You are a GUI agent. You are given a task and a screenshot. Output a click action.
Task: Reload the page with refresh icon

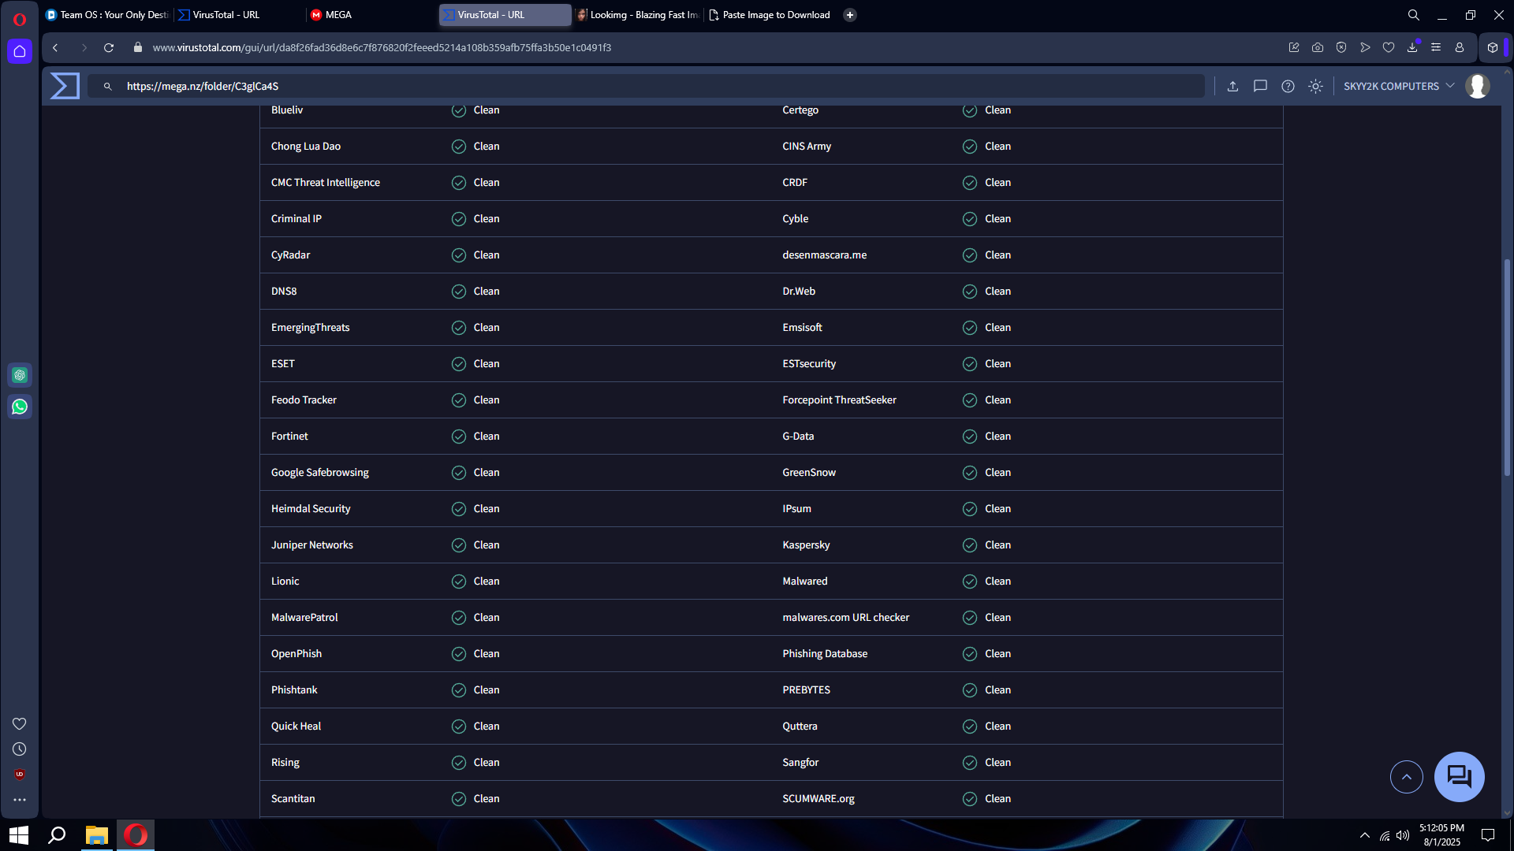pyautogui.click(x=109, y=48)
